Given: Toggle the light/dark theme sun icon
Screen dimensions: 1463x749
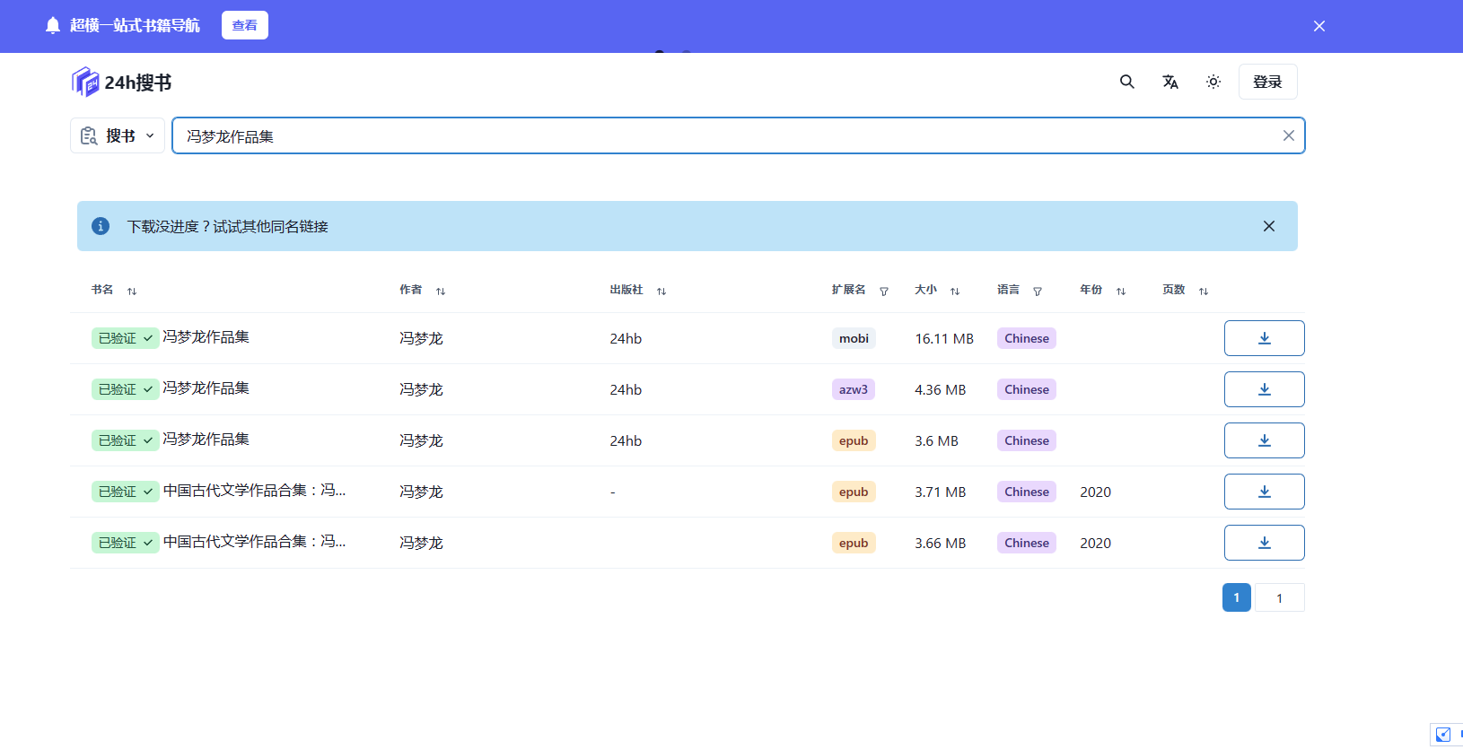Looking at the screenshot, I should click(1213, 82).
